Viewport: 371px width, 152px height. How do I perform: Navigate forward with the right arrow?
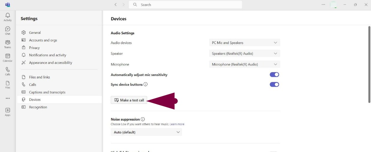point(123,5)
